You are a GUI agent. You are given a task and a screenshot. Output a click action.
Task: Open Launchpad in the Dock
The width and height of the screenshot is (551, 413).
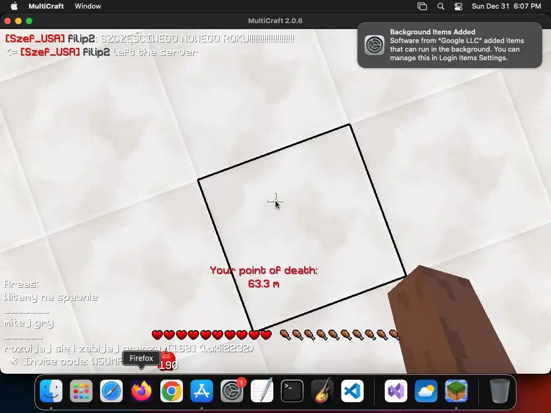click(81, 391)
